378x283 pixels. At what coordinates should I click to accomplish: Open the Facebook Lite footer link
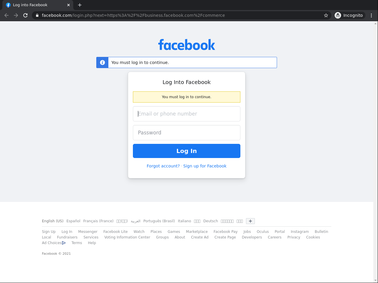[115, 232]
